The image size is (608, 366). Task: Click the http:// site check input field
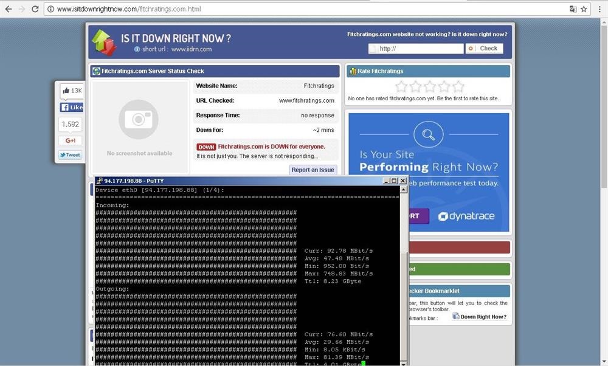tap(416, 49)
